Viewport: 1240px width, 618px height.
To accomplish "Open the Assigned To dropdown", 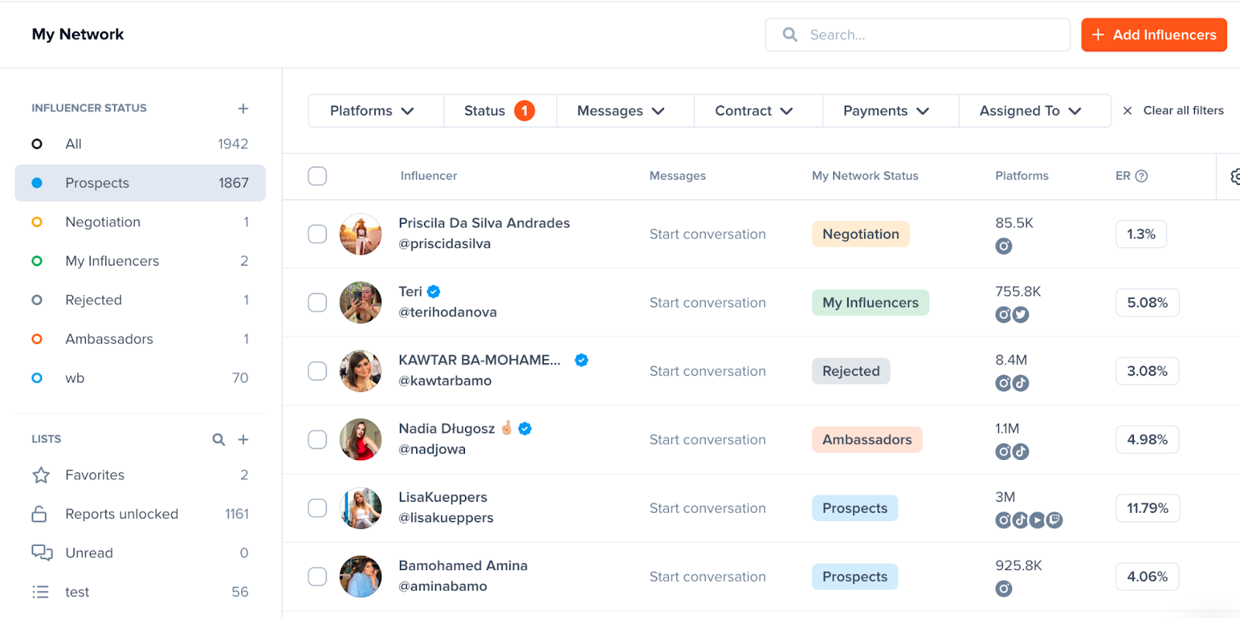I will click(x=1034, y=111).
